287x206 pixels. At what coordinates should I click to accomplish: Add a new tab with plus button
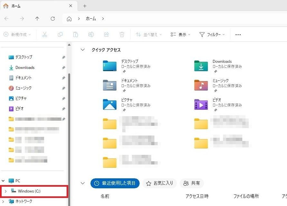(85, 6)
